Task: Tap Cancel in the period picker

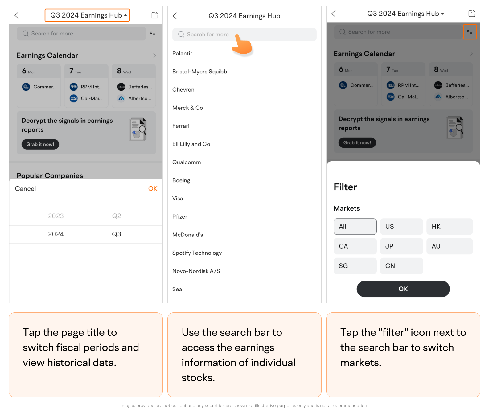Action: [x=26, y=189]
